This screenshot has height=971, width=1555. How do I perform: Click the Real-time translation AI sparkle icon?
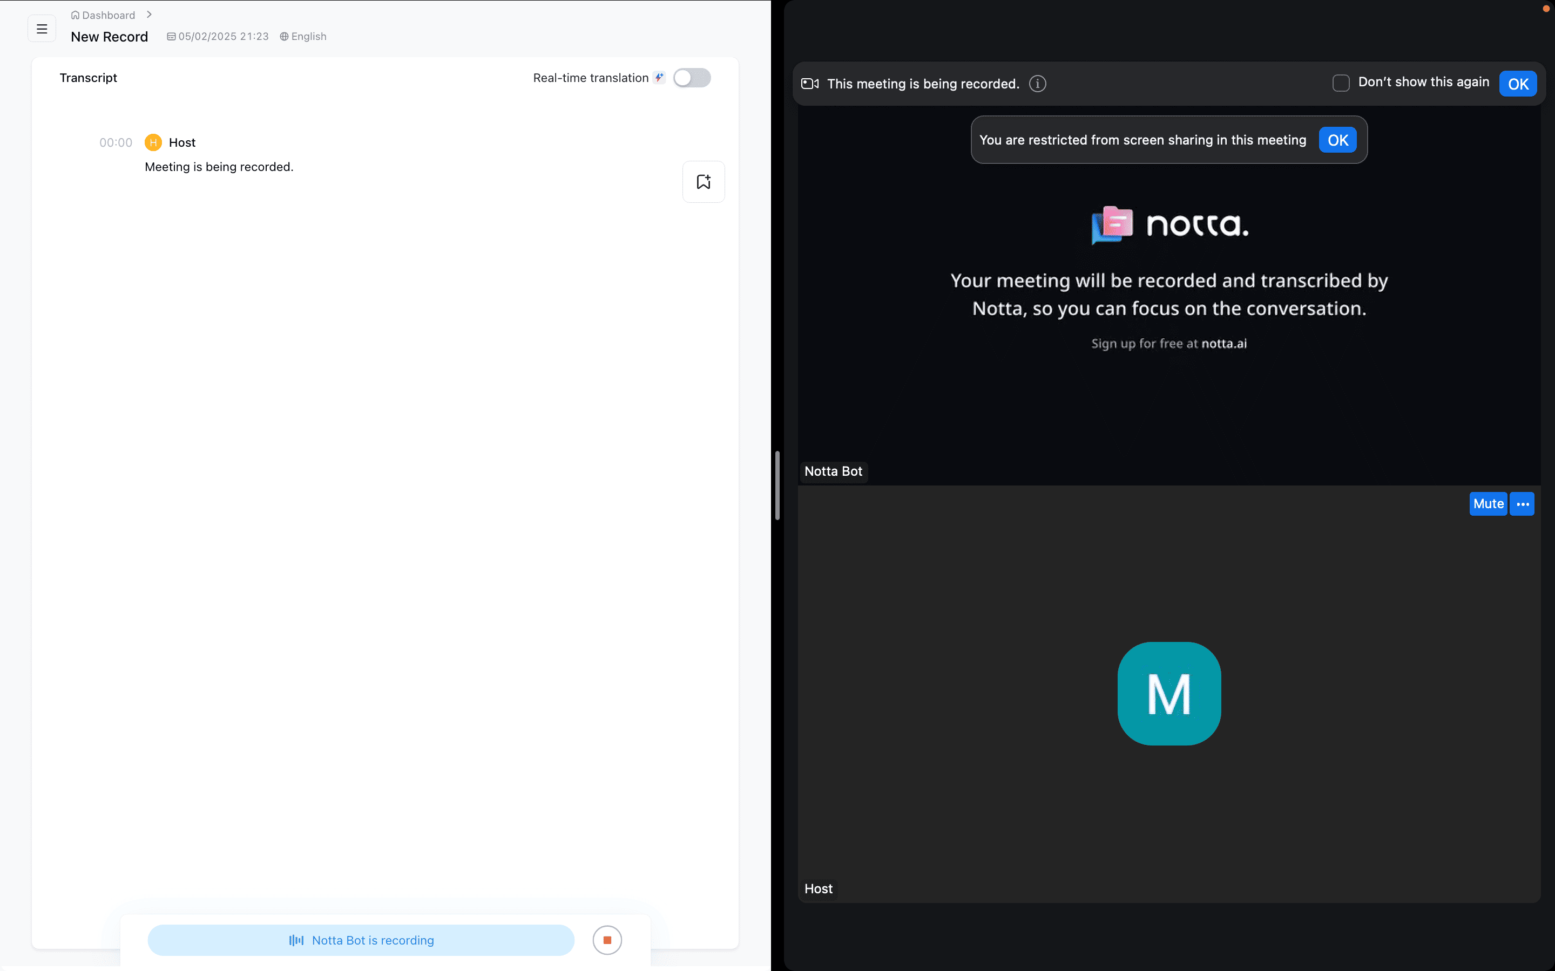[659, 78]
